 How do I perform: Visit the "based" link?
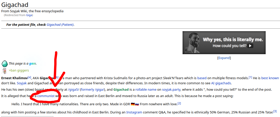[202, 78]
